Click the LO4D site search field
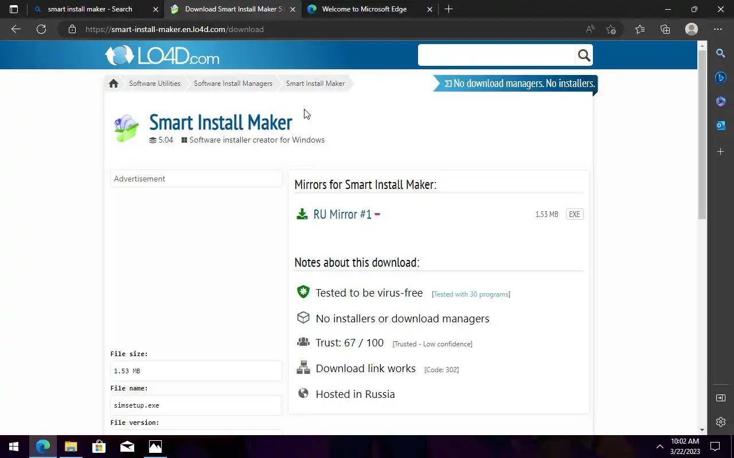Viewport: 734px width, 458px height. click(497, 55)
